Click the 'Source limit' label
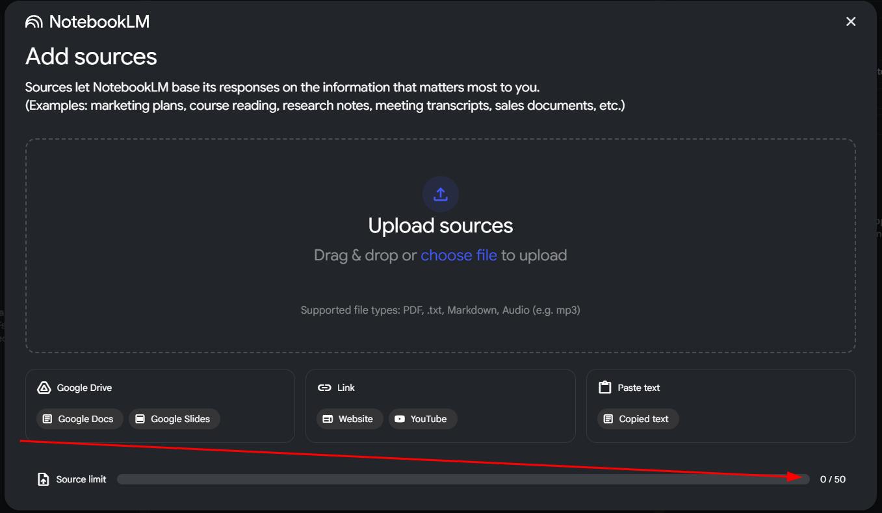 (x=81, y=479)
